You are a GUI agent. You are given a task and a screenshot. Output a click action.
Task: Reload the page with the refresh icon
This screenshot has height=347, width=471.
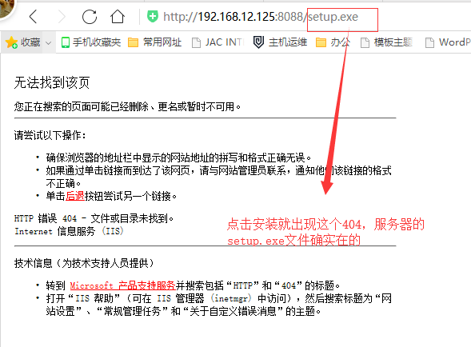click(90, 17)
